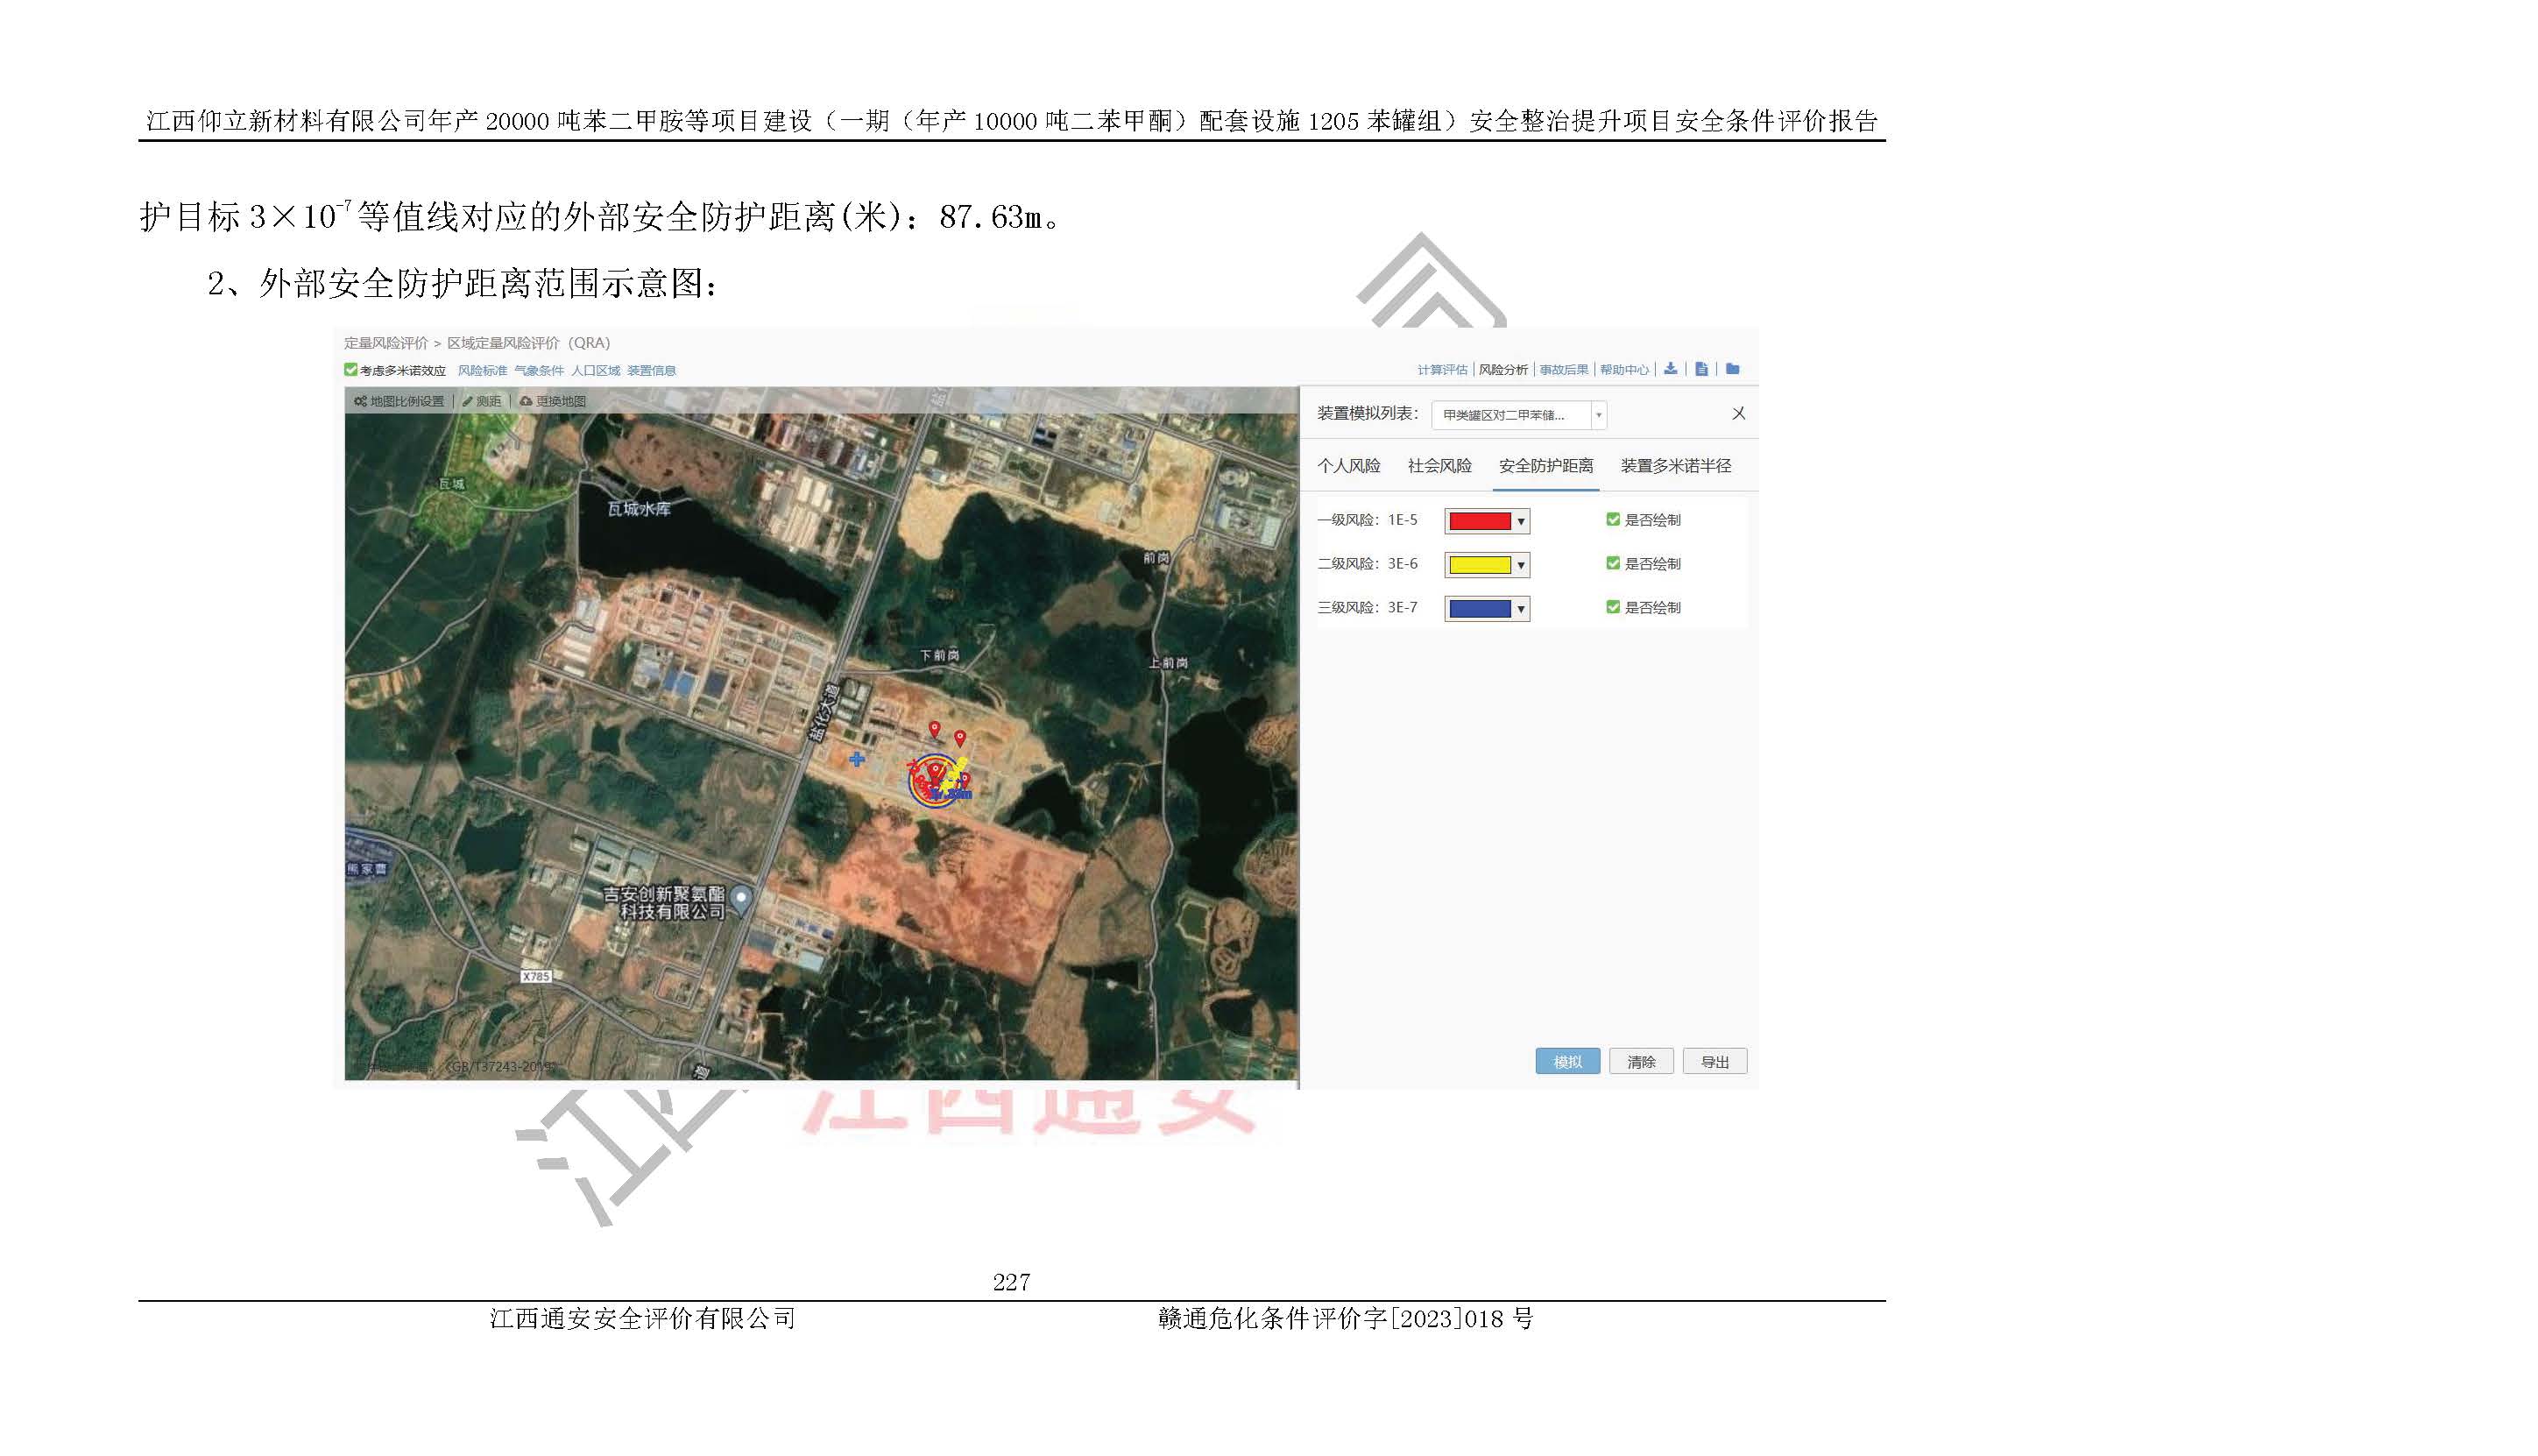Open the blue 三级风险 color dropdown
Viewport: 2538px width, 1456px height.
(1521, 609)
